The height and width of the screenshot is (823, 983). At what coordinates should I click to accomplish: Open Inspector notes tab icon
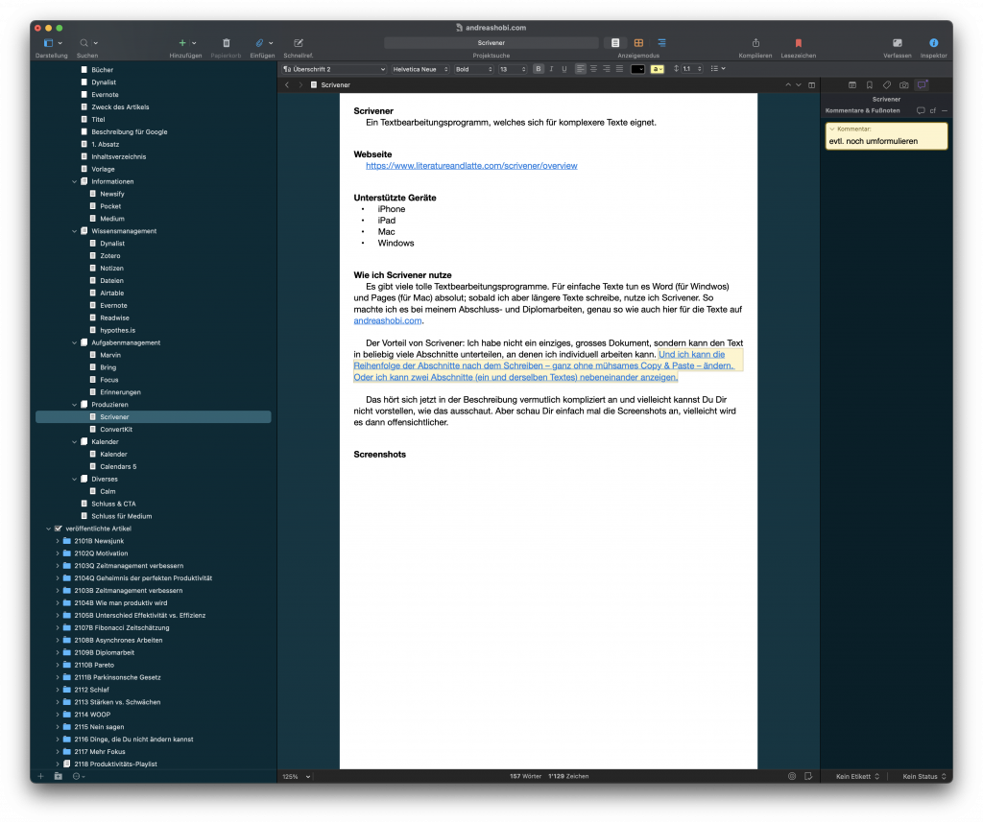tap(852, 85)
